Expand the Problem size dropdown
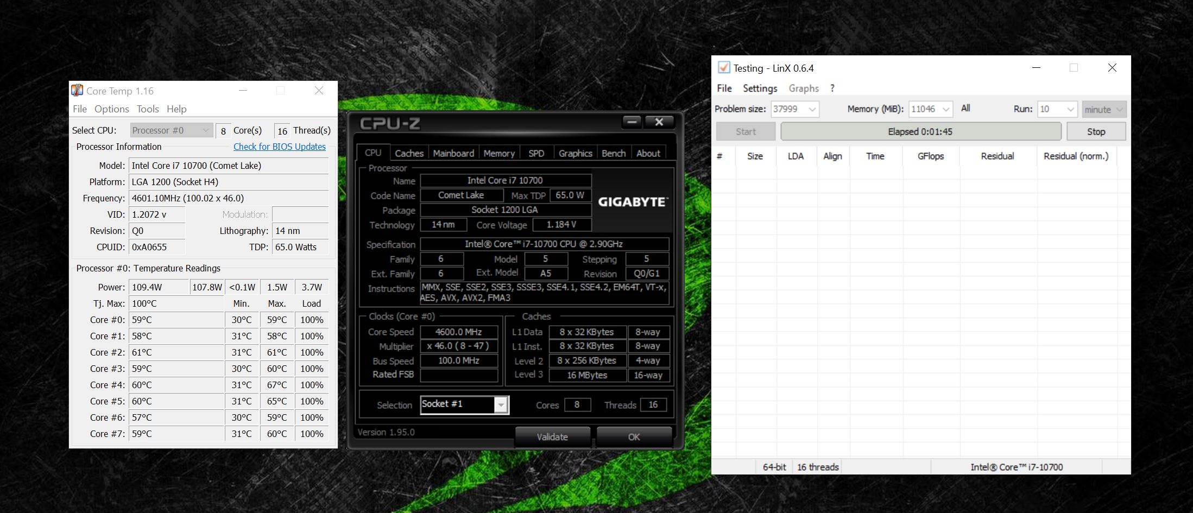1193x513 pixels. click(812, 109)
